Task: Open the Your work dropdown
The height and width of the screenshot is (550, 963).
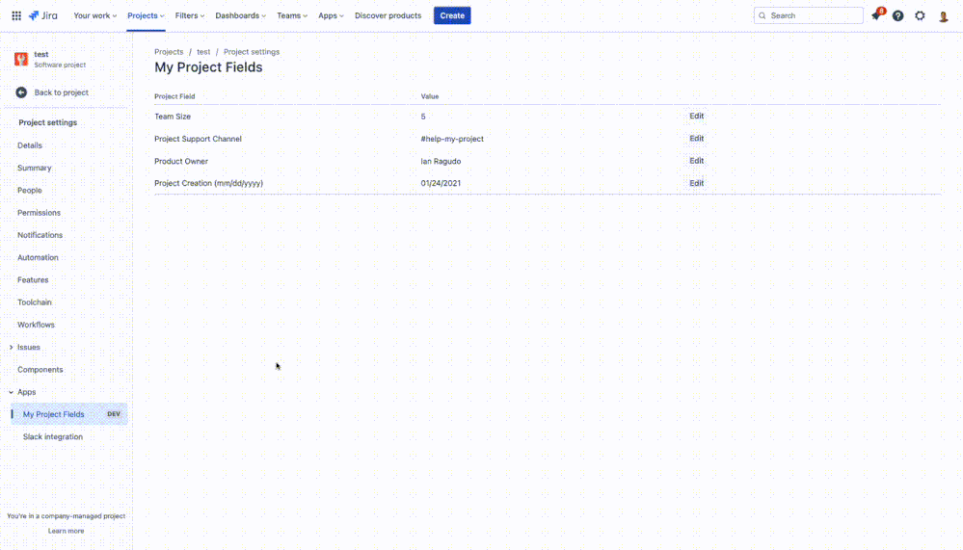Action: (94, 16)
